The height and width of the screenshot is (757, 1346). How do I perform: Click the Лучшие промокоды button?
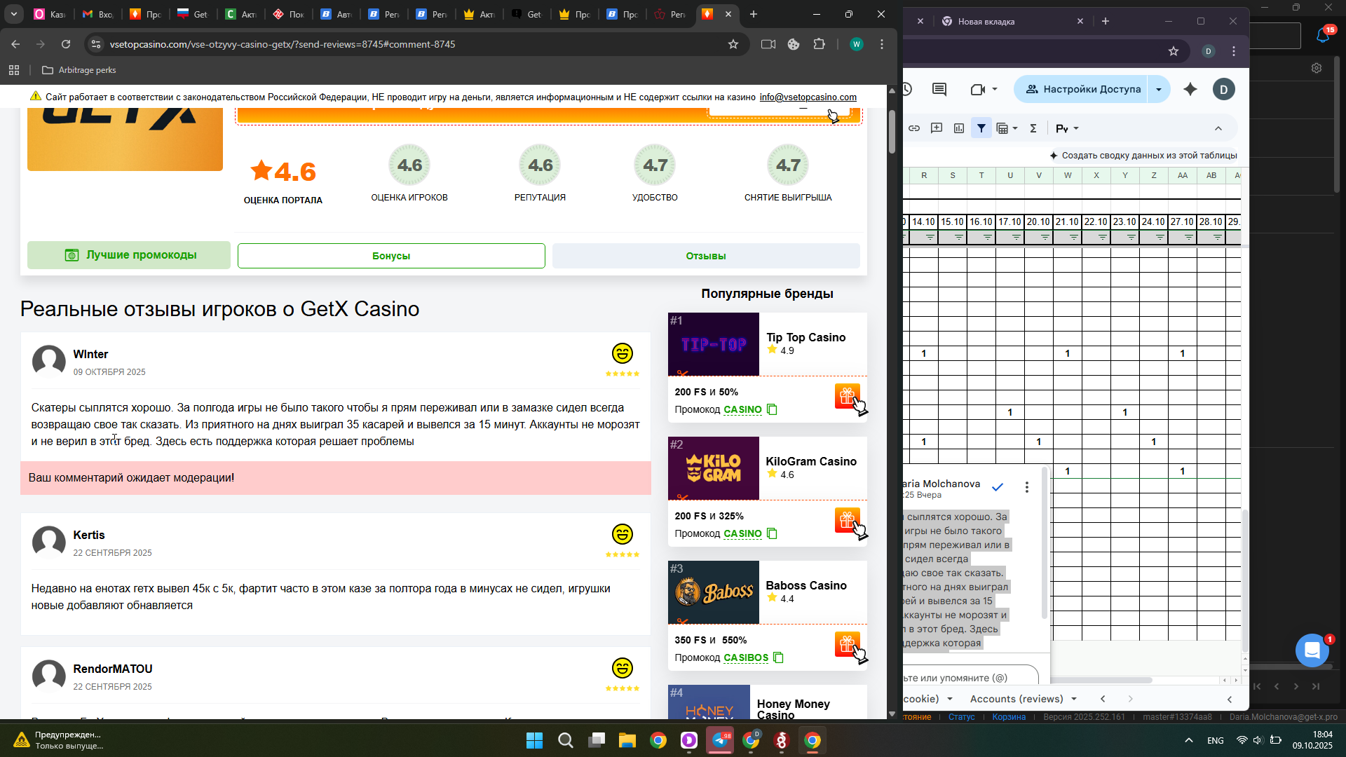pos(129,255)
